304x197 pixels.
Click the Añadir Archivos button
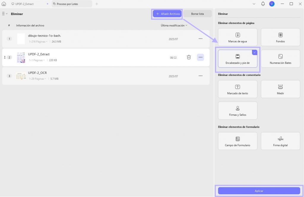click(x=167, y=14)
